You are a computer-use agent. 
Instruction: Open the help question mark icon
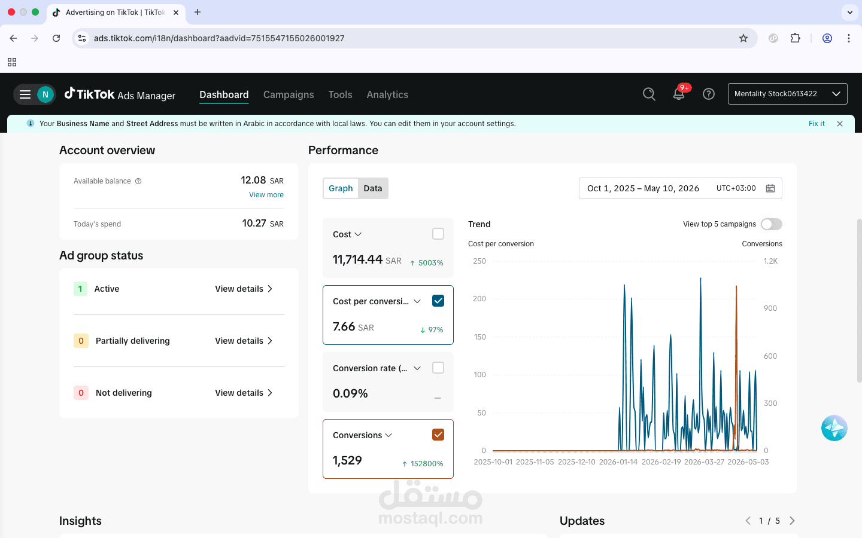(x=709, y=94)
